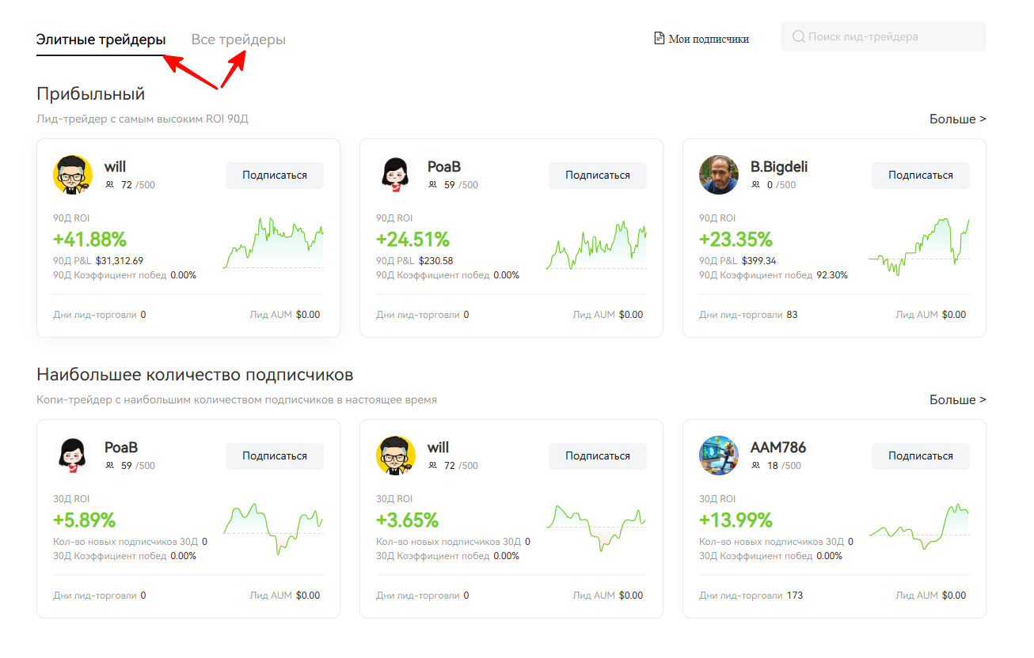Open the AAM786 trader name

click(777, 448)
